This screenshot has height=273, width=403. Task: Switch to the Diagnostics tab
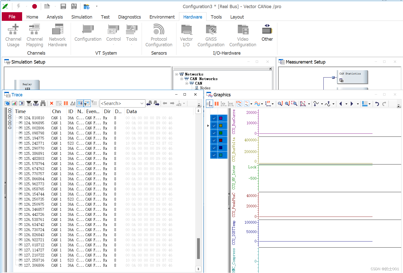pyautogui.click(x=129, y=17)
